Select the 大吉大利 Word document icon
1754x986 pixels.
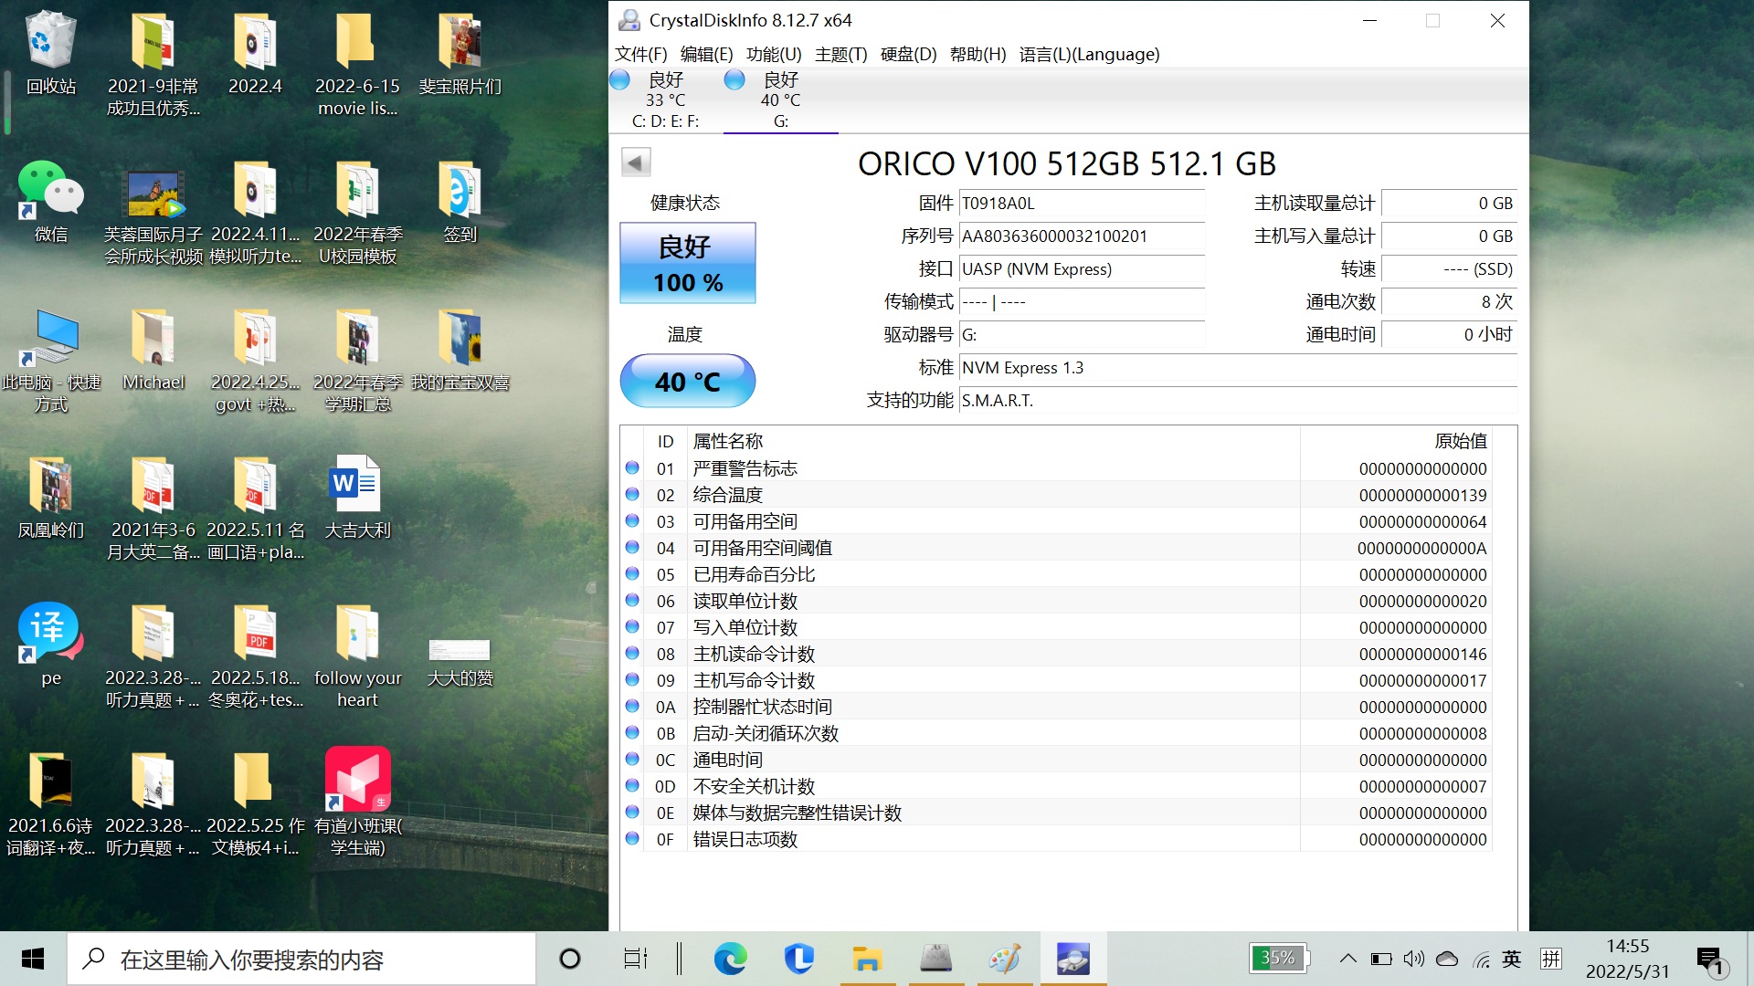(357, 497)
